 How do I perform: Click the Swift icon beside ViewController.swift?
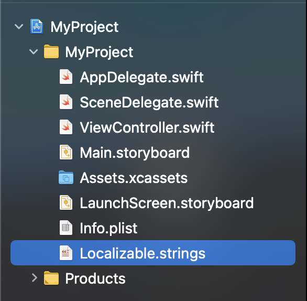point(66,127)
